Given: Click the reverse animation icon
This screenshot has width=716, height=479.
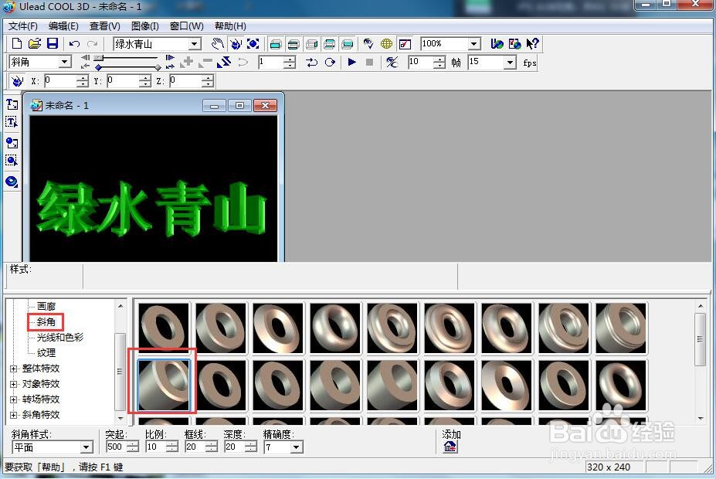Looking at the screenshot, I should pyautogui.click(x=224, y=62).
